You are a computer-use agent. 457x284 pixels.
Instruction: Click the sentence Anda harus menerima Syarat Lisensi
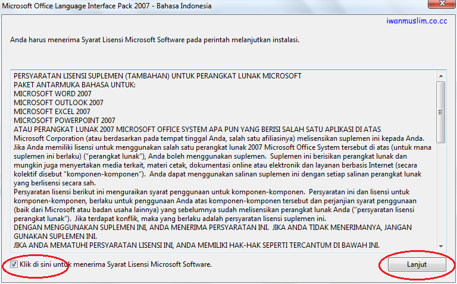155,40
